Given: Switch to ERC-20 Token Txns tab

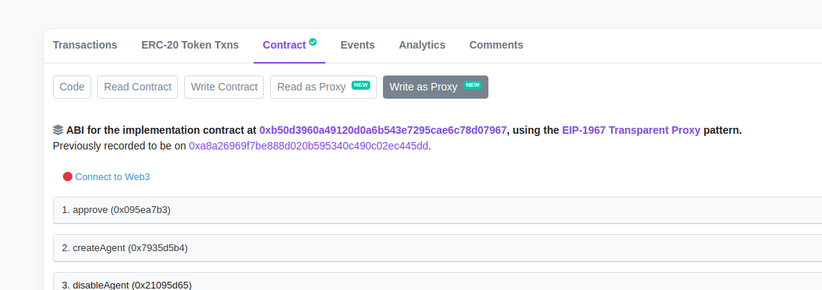Looking at the screenshot, I should tap(190, 45).
